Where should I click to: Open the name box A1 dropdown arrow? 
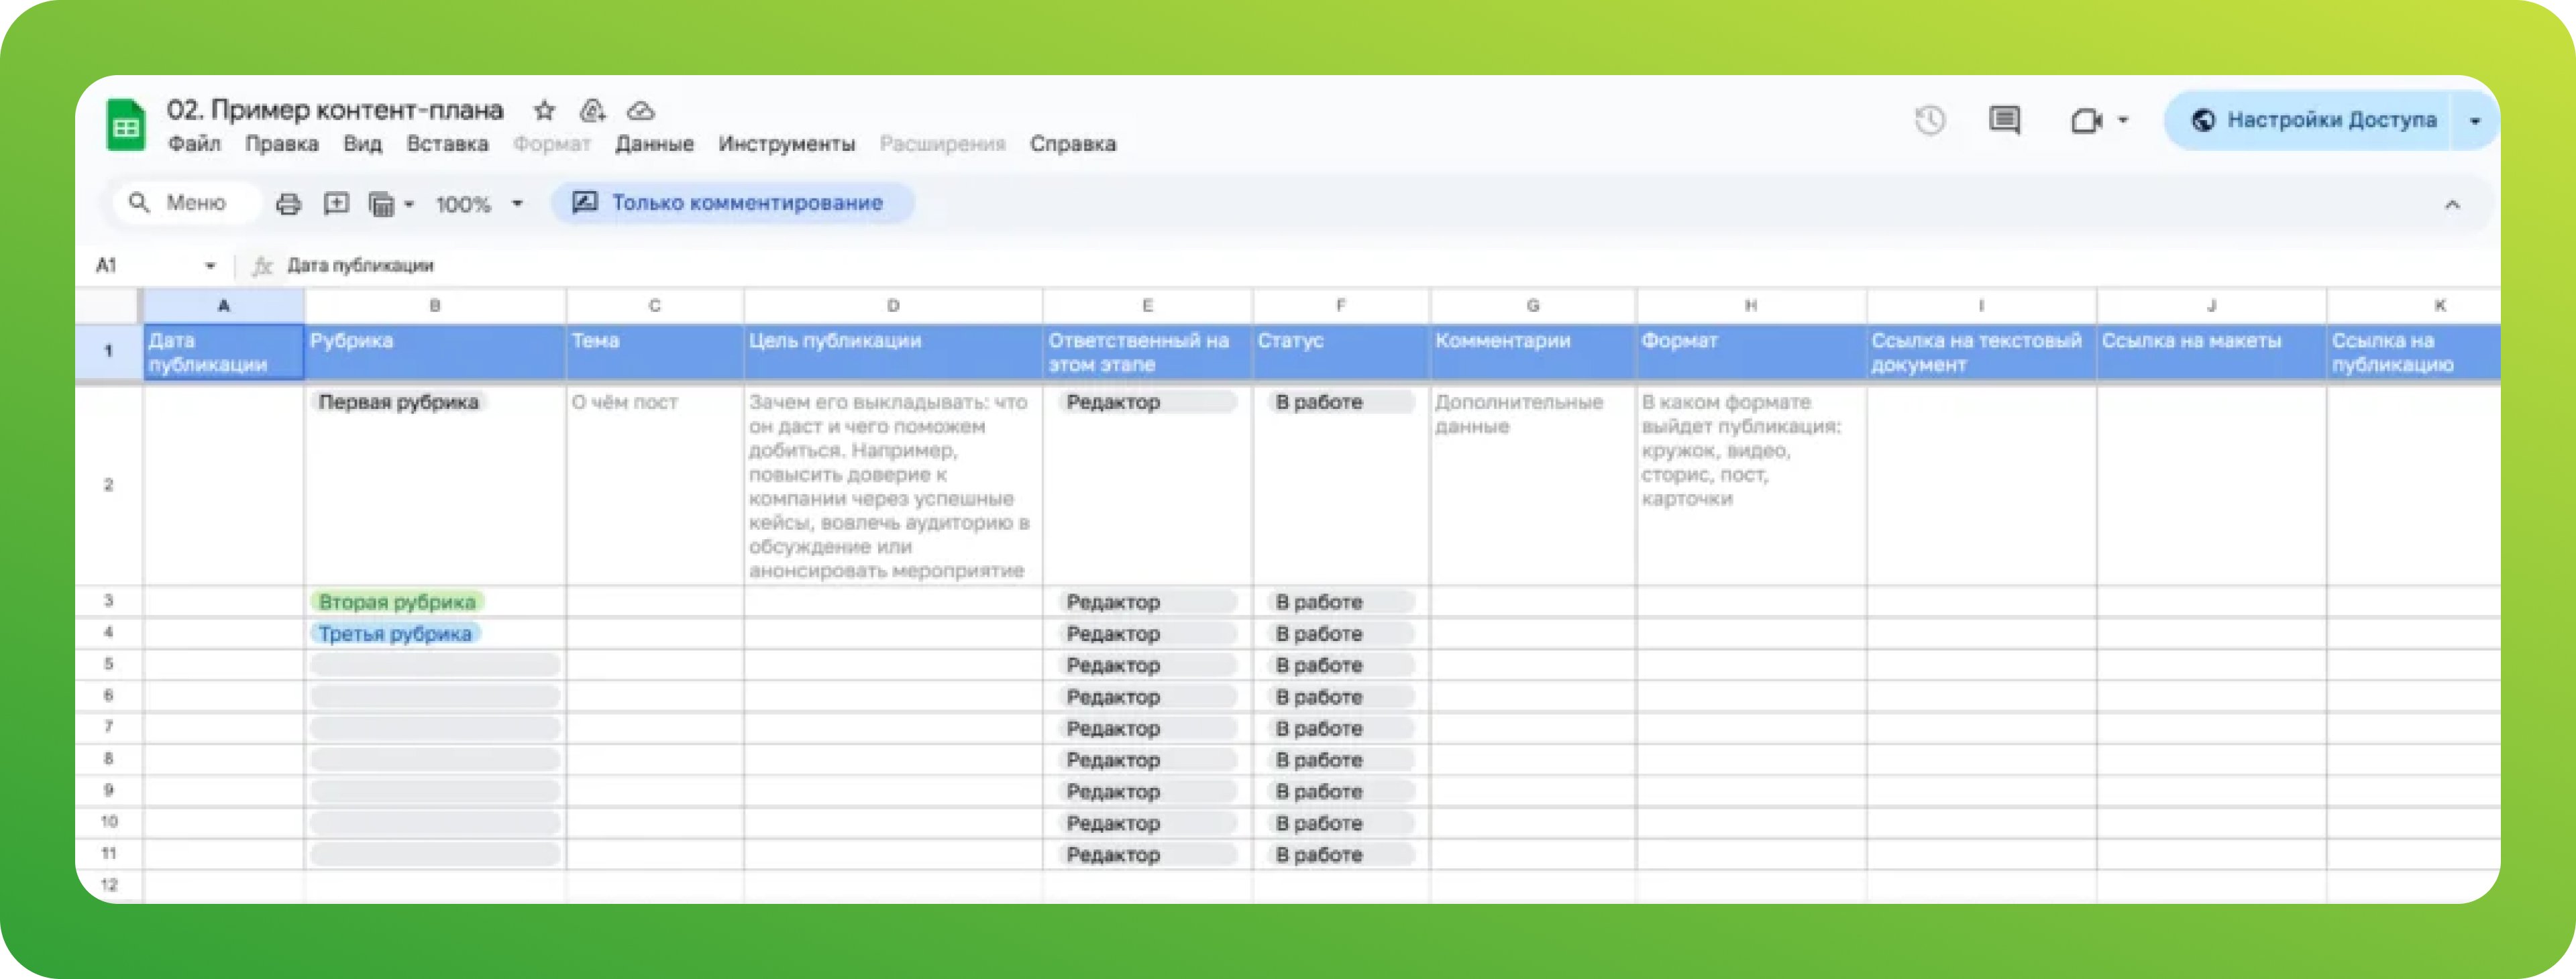pyautogui.click(x=210, y=266)
